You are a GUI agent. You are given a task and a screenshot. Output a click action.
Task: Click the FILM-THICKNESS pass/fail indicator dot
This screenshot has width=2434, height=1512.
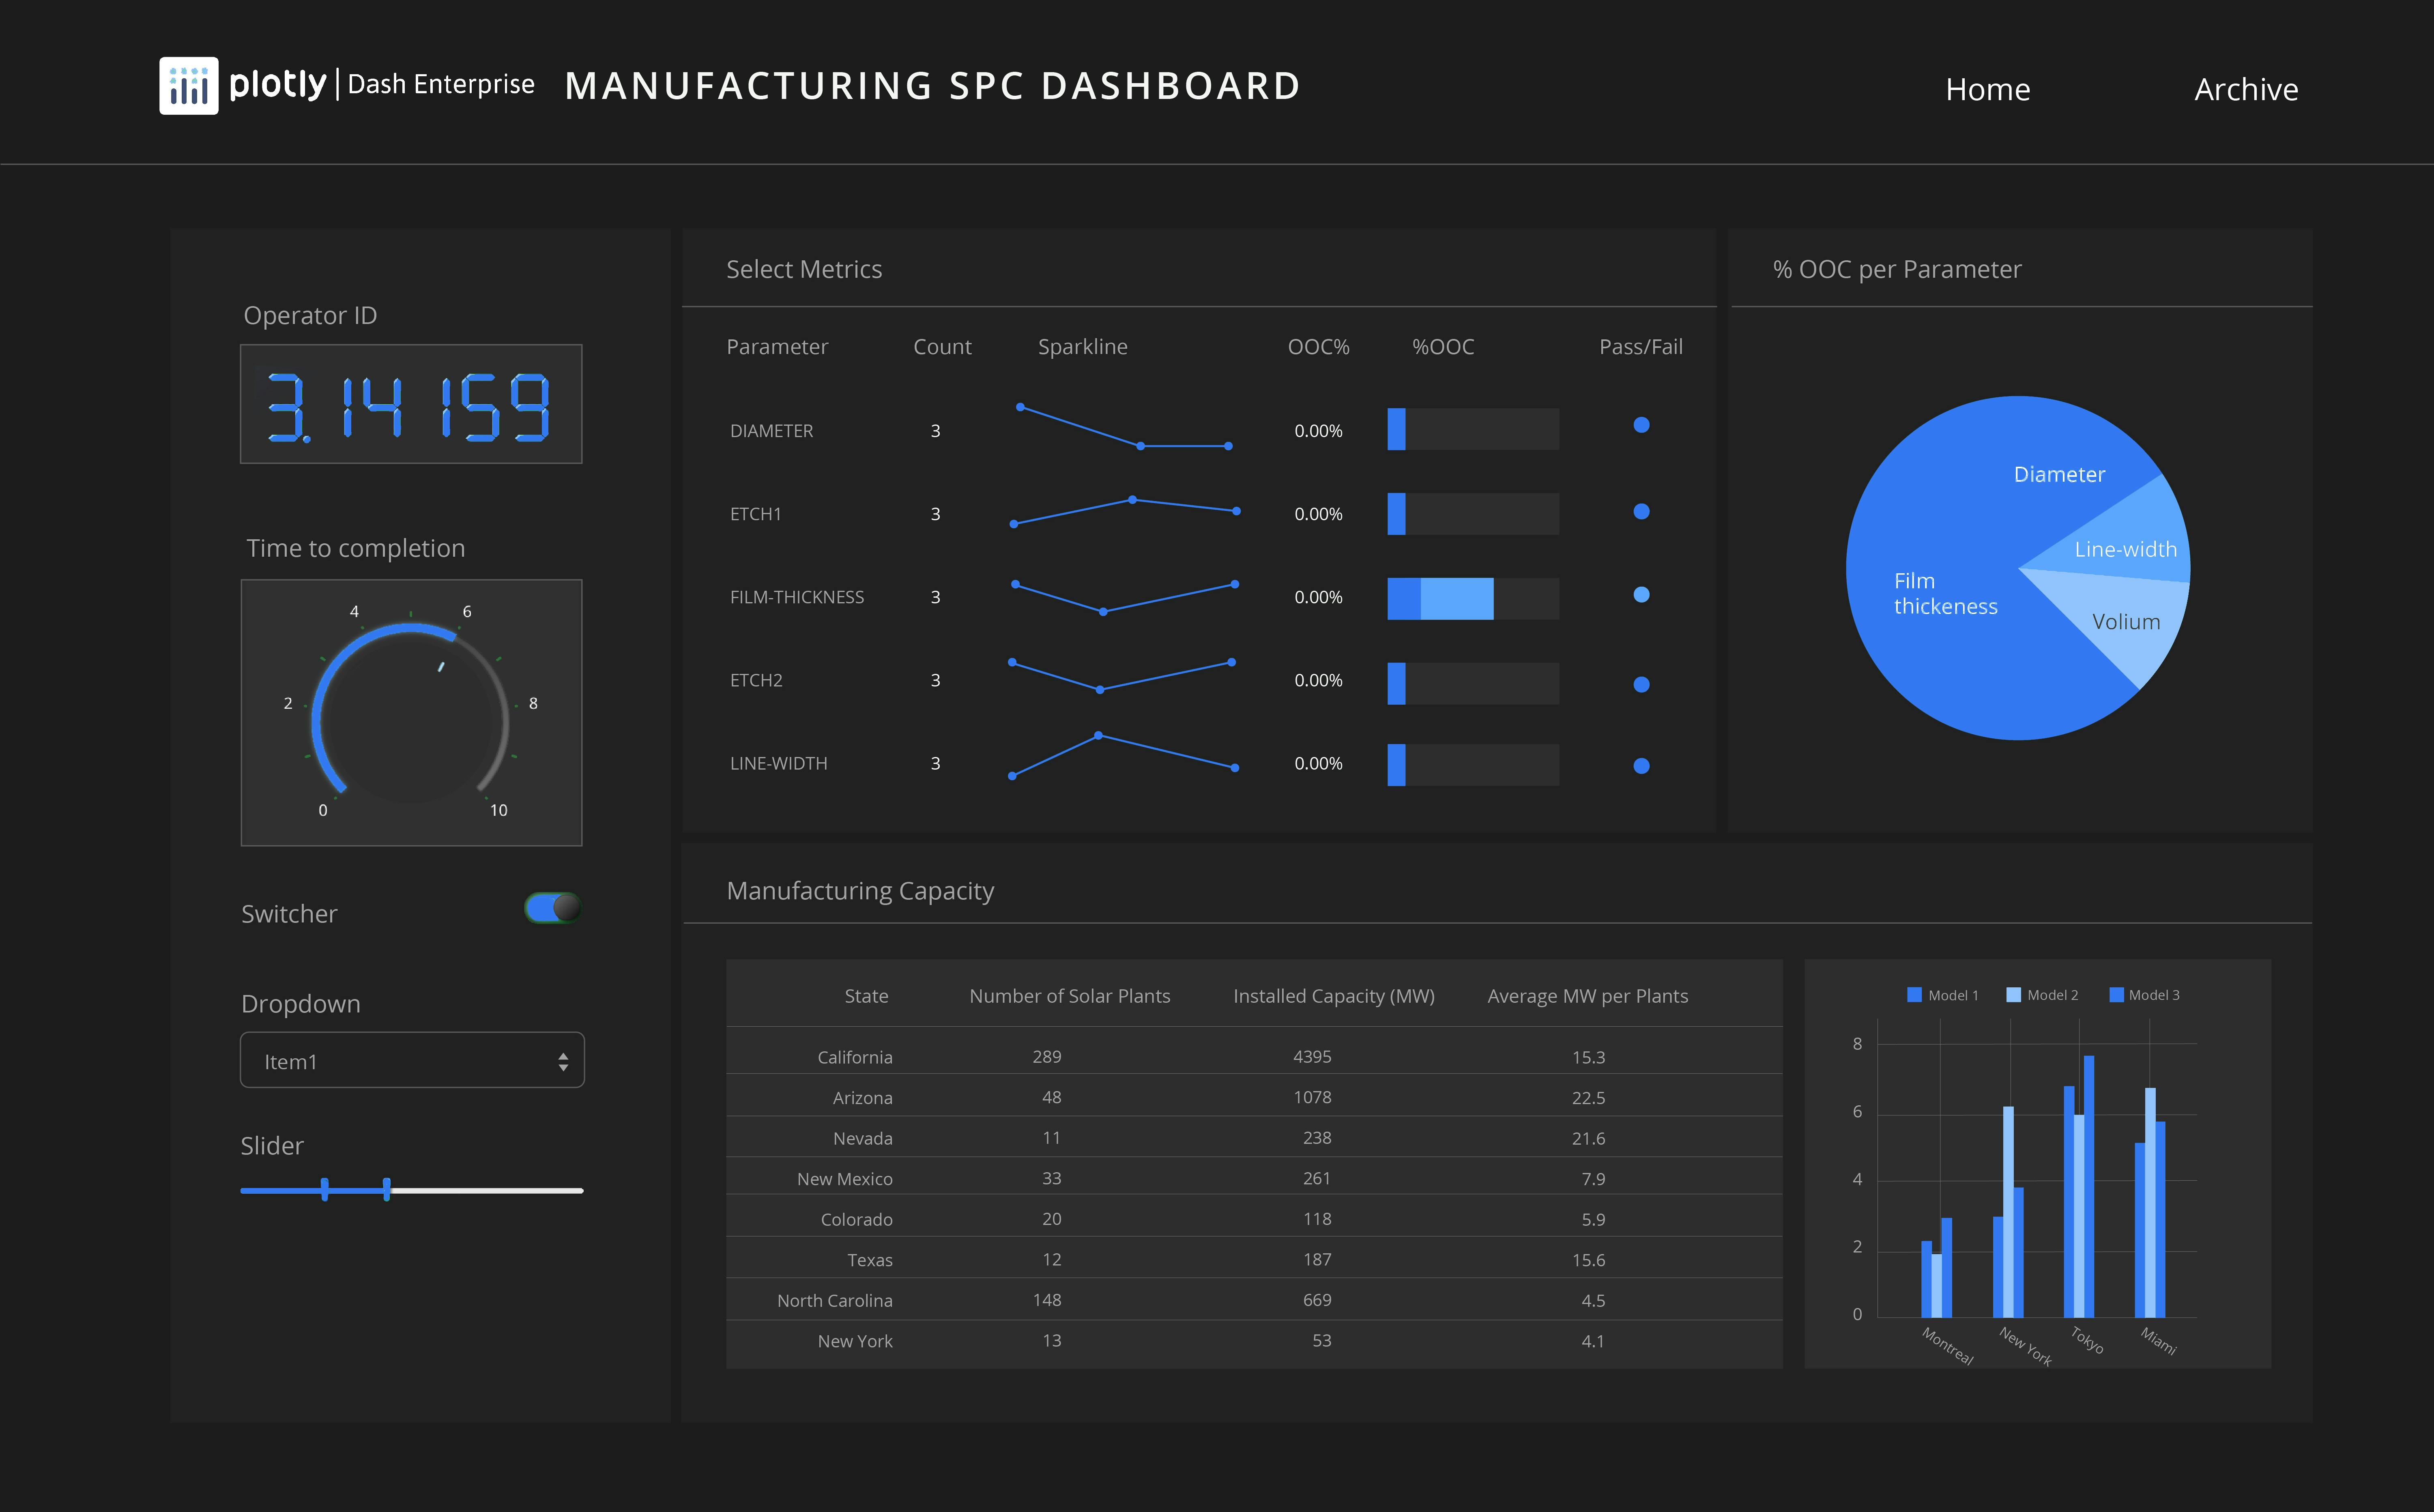(x=1641, y=595)
